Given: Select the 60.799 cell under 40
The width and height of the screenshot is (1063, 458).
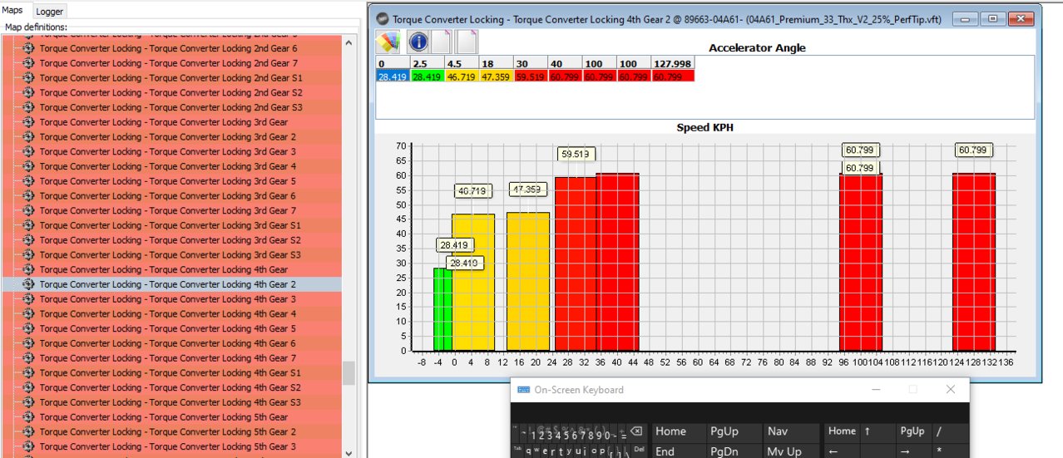Looking at the screenshot, I should click(x=564, y=76).
